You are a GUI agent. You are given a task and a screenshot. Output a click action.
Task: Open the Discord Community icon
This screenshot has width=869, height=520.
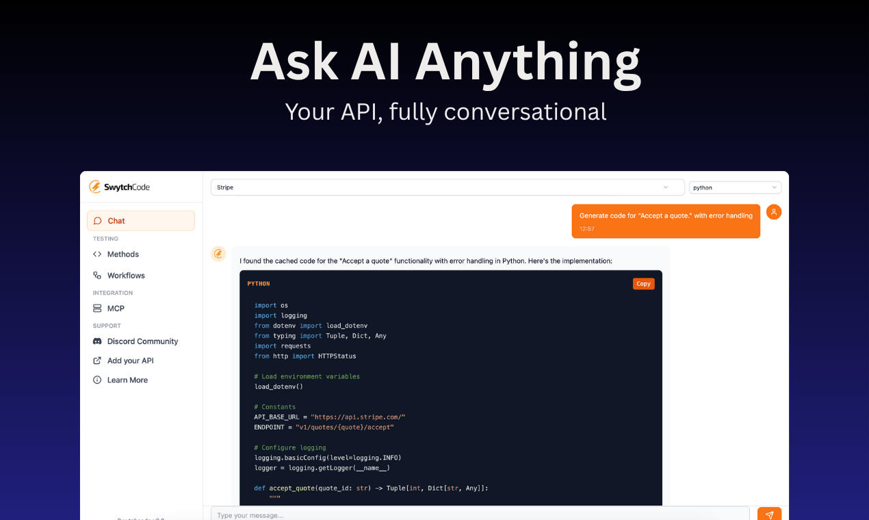tap(96, 341)
